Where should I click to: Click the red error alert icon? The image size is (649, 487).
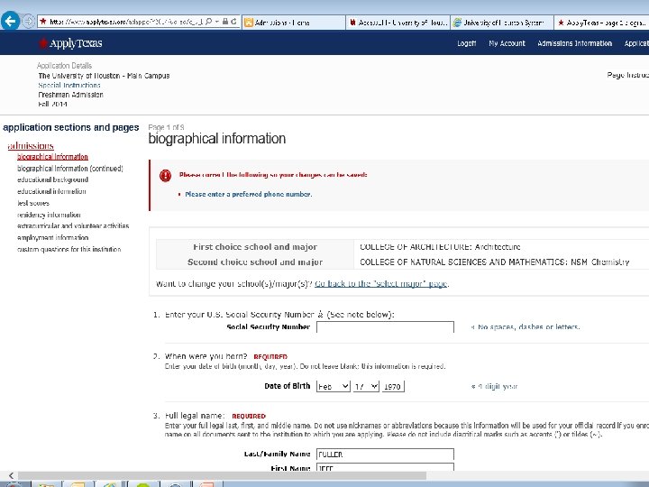[165, 176]
